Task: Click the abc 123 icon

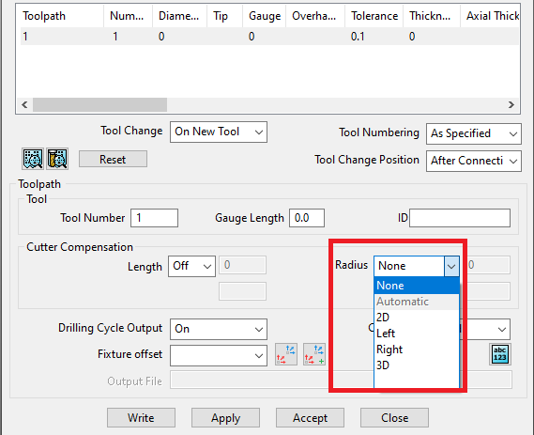Action: tap(500, 354)
